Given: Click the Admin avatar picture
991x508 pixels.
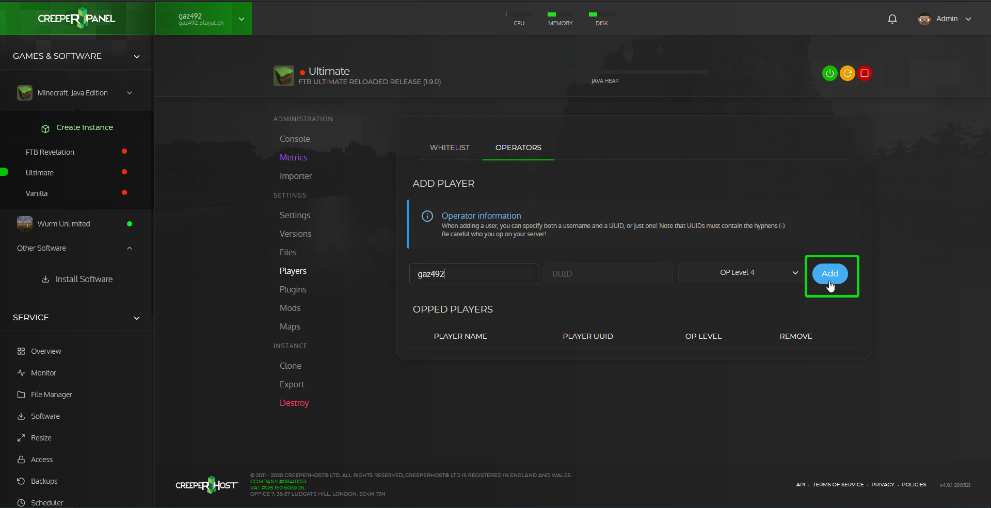Looking at the screenshot, I should point(924,19).
